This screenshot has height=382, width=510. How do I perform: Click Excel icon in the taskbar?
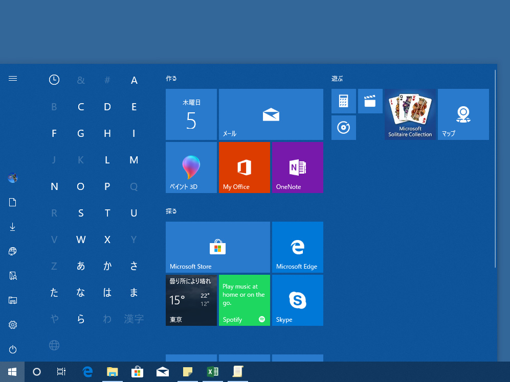[x=212, y=372]
